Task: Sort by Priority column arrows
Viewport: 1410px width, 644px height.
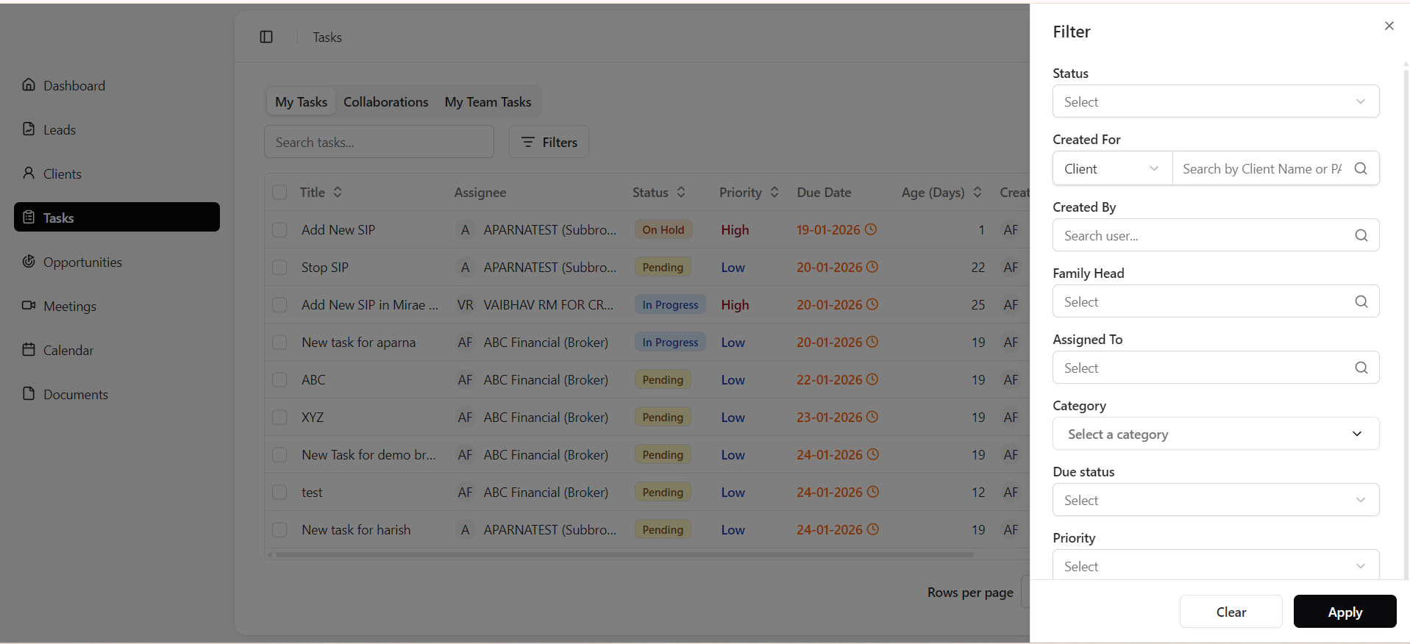Action: [775, 192]
